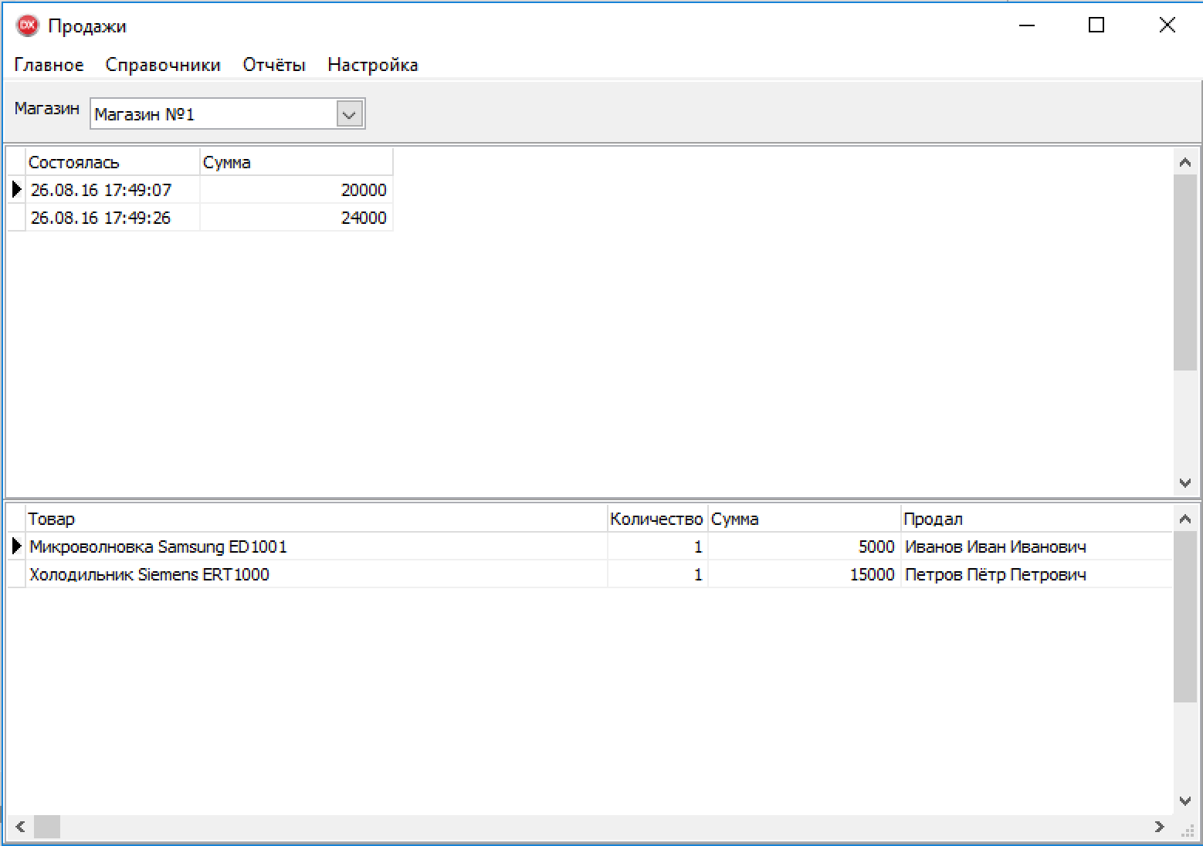Click row indicator of the 17:49:07 sale

point(16,190)
